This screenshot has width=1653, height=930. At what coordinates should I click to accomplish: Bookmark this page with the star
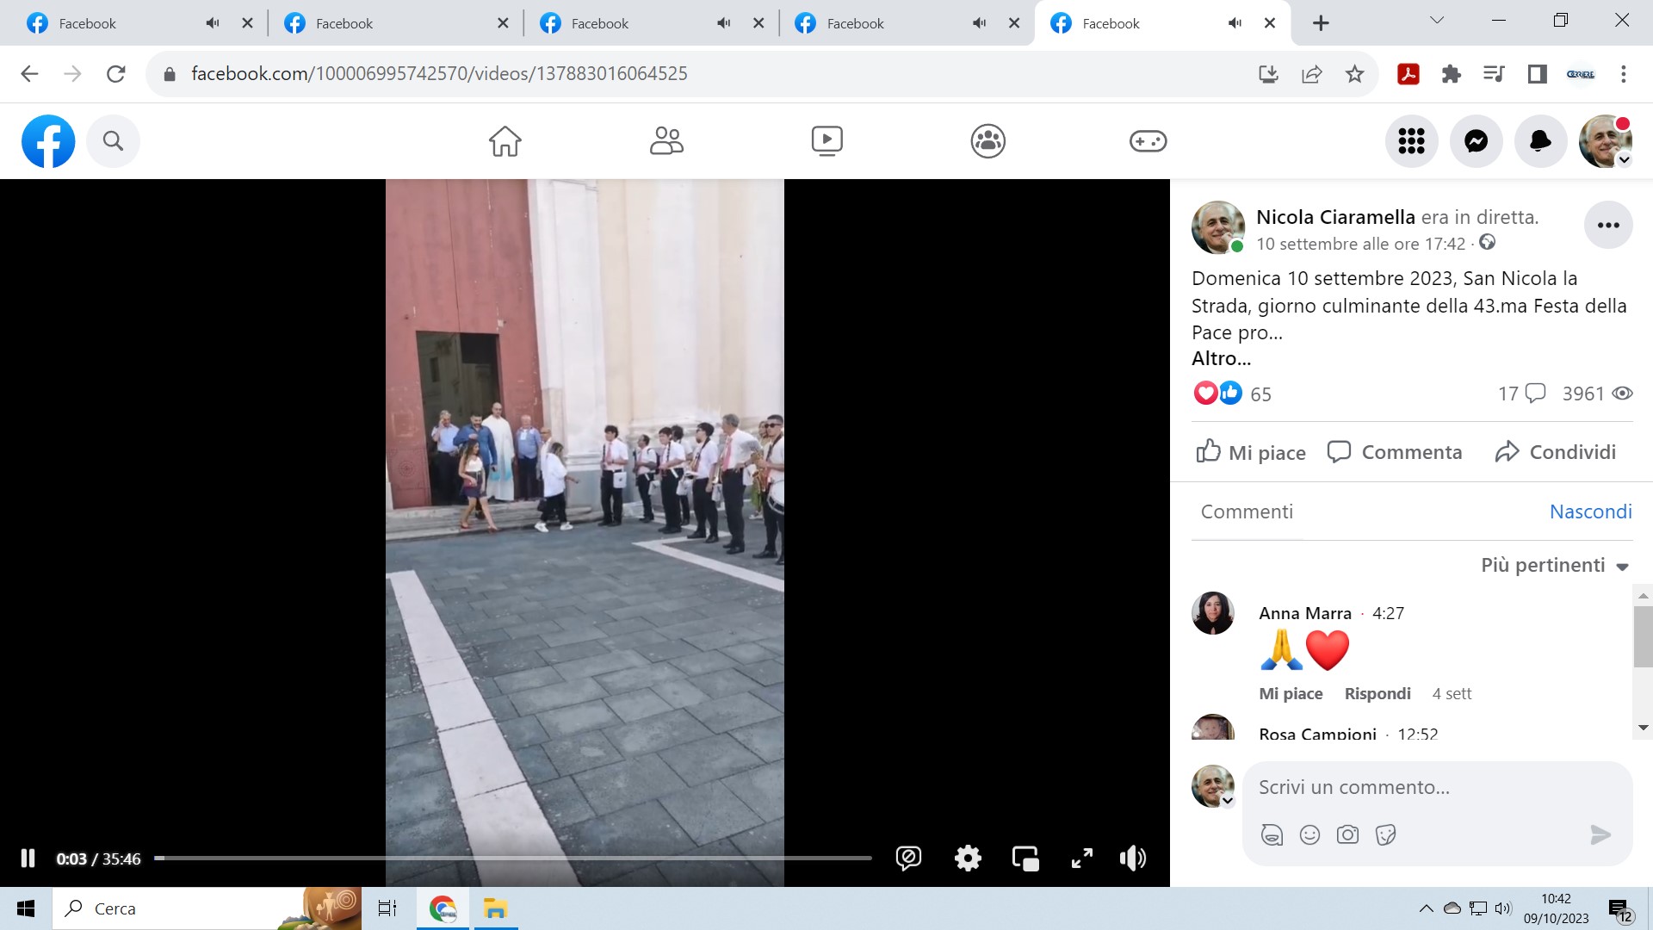tap(1354, 74)
